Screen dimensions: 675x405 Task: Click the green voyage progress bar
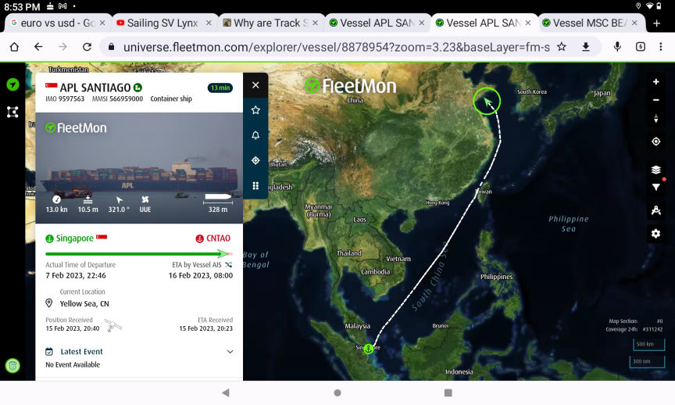tap(133, 253)
